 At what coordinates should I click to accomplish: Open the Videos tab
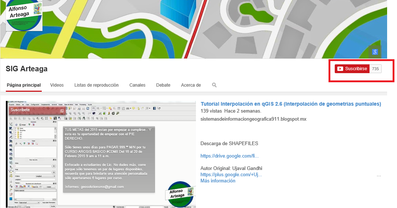point(57,85)
